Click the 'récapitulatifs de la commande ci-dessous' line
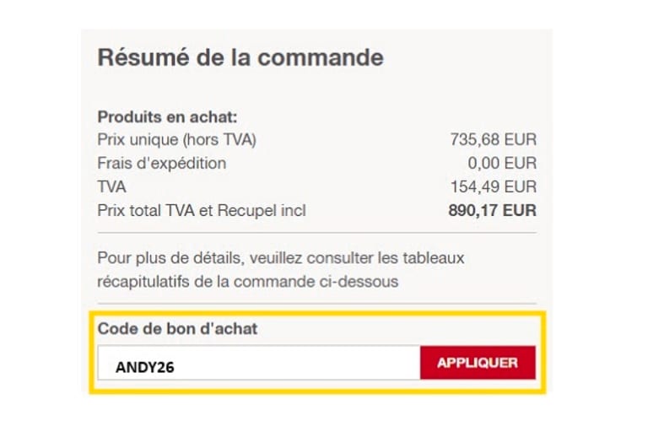 tap(248, 281)
